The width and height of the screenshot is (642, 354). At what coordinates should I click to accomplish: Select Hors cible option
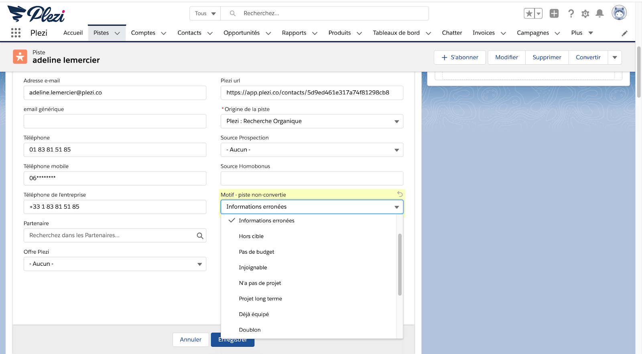tap(309, 236)
